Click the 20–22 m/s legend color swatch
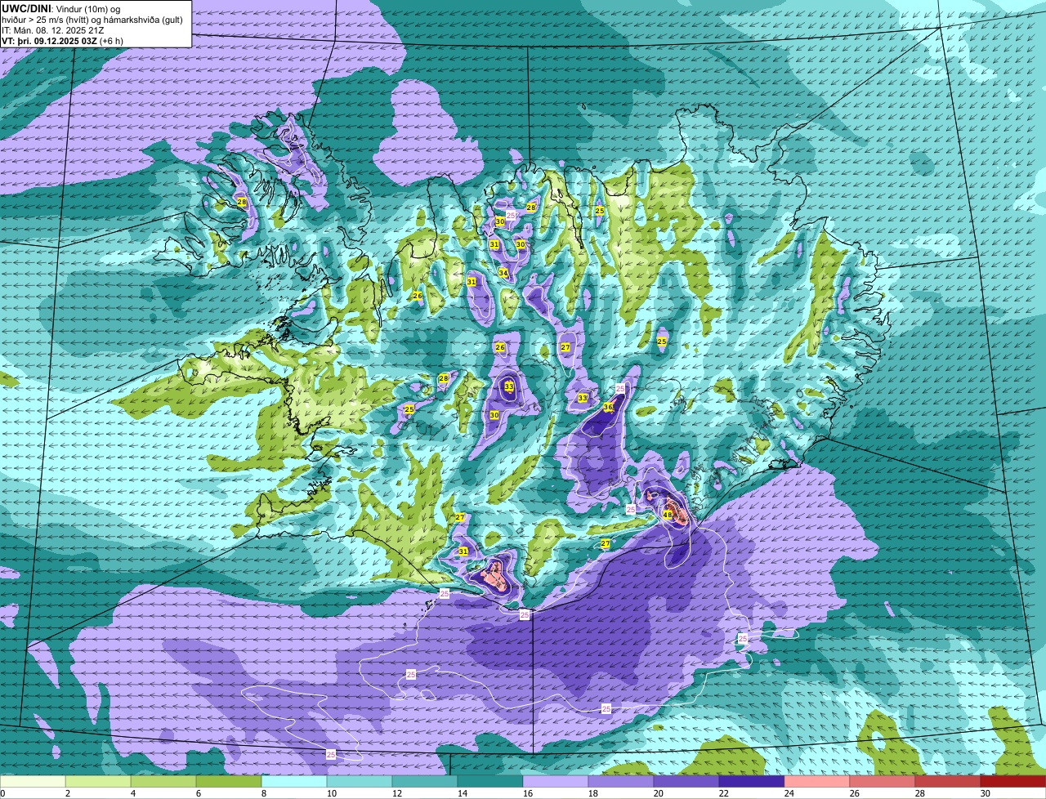 point(686,782)
